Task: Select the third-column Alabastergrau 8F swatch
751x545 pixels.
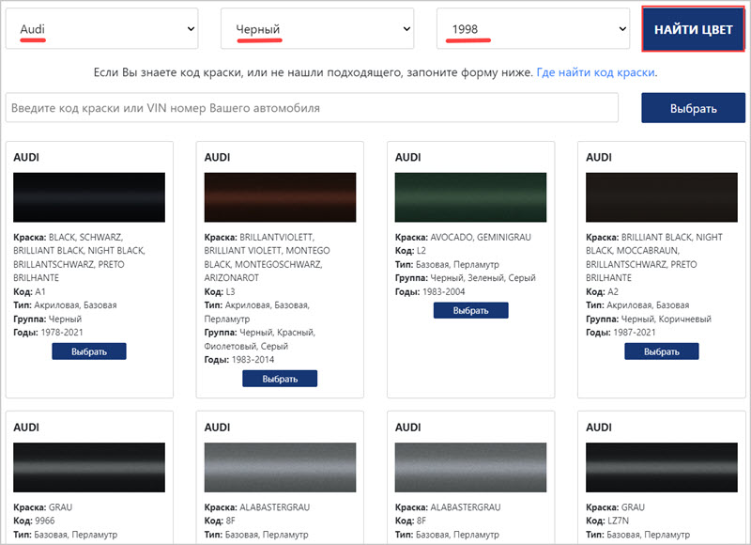Action: pyautogui.click(x=470, y=467)
